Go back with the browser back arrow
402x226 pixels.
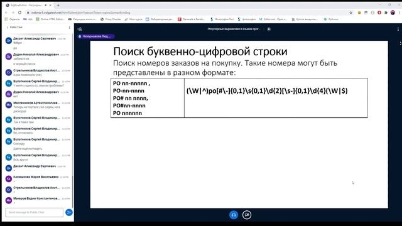6,13
